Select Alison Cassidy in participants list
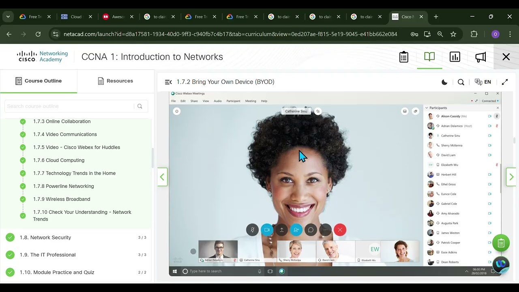Viewport: 519px width, 292px height. tap(463, 116)
